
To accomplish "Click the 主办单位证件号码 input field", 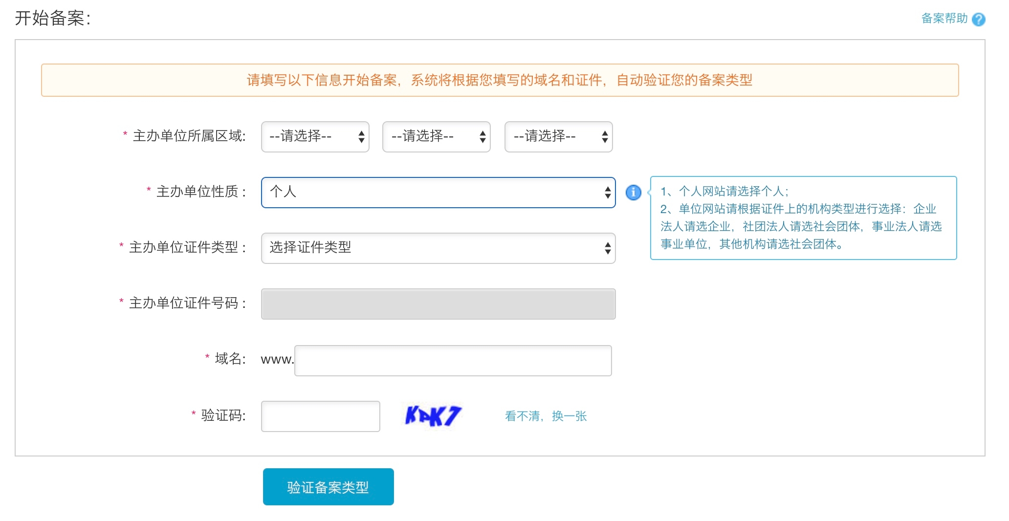I will [438, 304].
